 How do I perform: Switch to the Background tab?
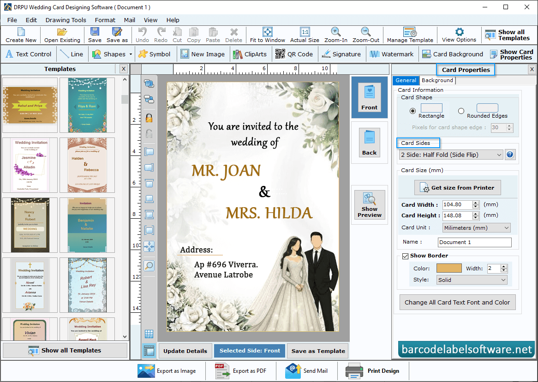437,80
